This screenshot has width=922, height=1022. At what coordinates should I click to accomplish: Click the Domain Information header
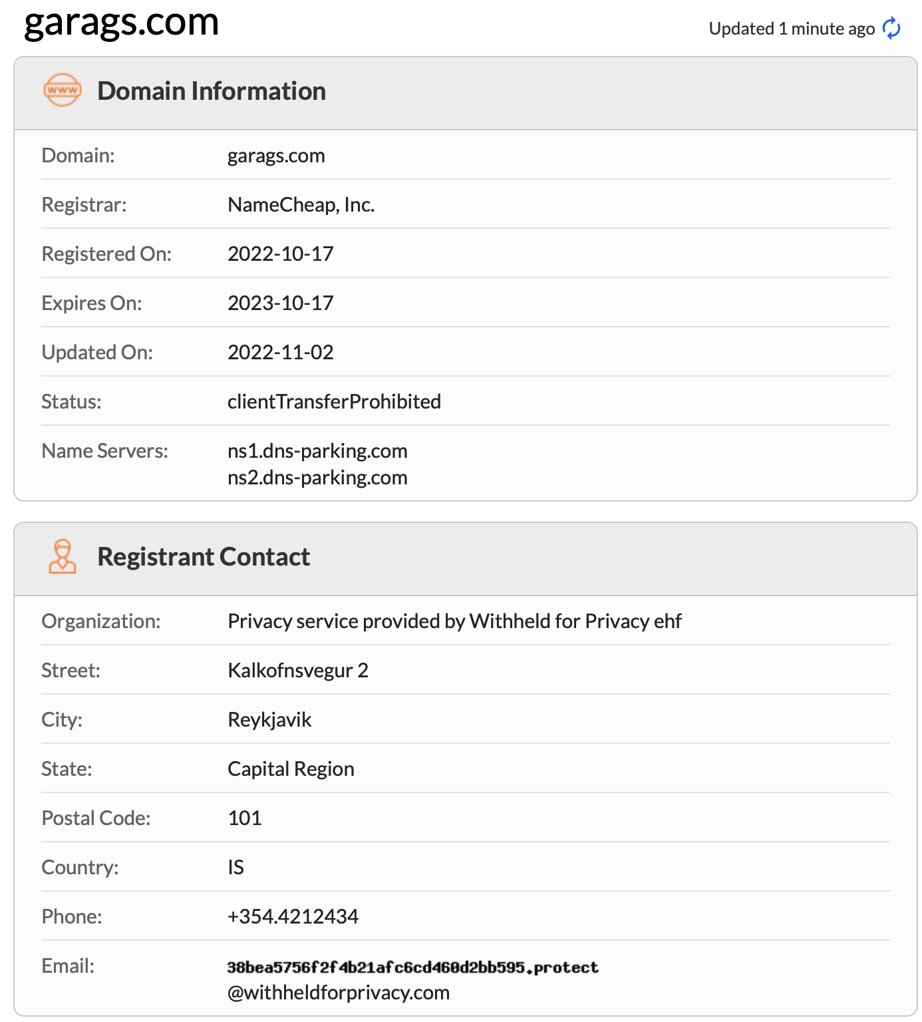coord(212,91)
